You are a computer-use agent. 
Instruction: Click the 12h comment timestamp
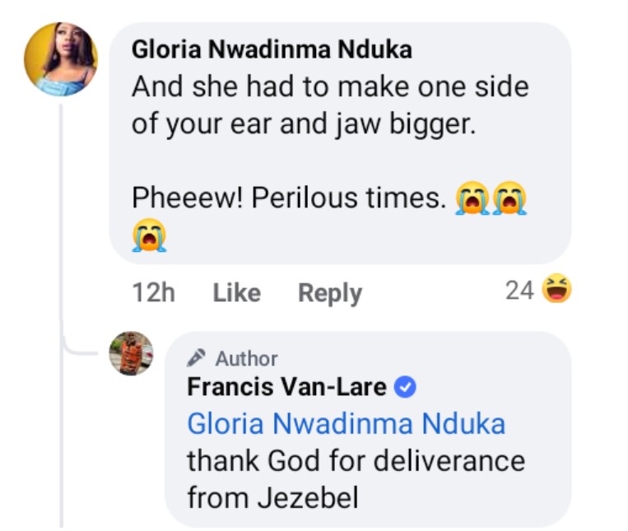pos(153,292)
